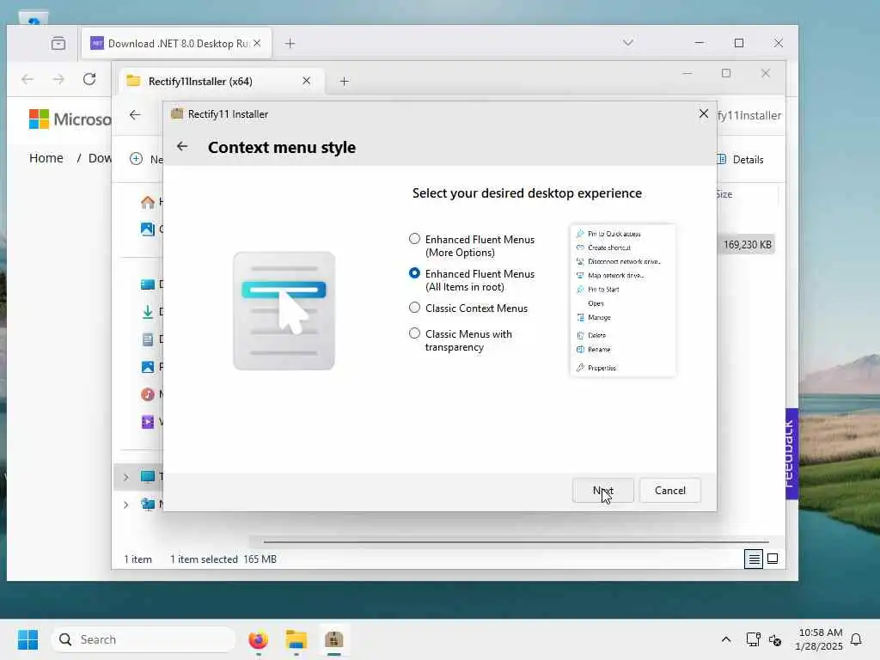Screen dimensions: 880x660
Task: Click the New button in Explorer toolbar
Action: tap(146, 159)
